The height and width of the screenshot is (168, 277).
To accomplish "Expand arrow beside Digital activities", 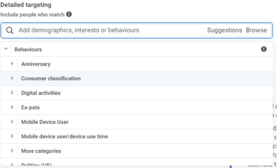I will (x=12, y=93).
